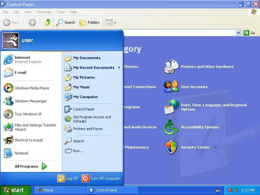Open Printers and Other Hardware category

coord(207,67)
